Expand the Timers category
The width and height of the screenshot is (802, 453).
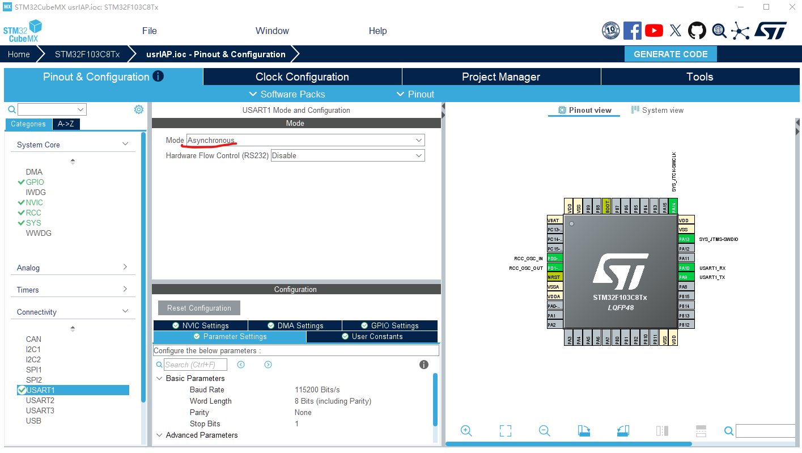click(x=125, y=289)
